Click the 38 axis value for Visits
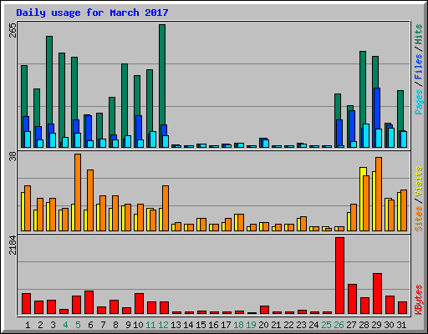Viewport: 428px width, 334px height. (13, 157)
